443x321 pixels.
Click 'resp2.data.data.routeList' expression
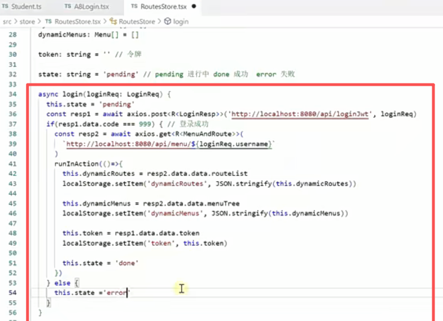(x=197, y=174)
